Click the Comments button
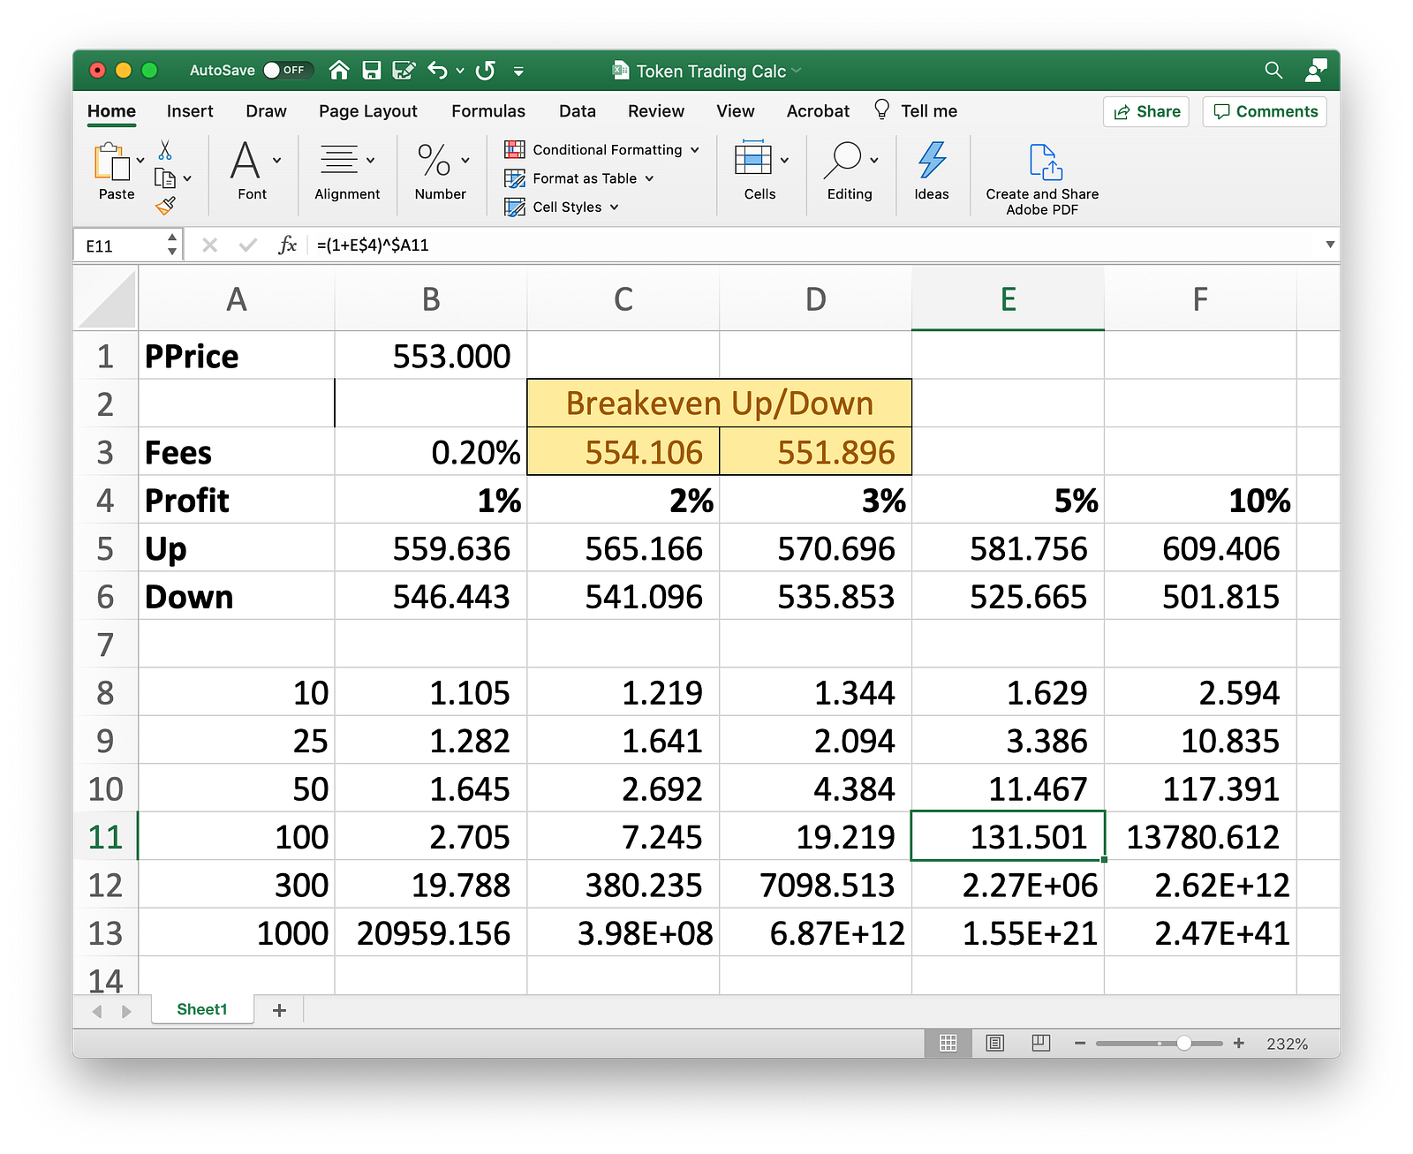This screenshot has height=1154, width=1413. click(1265, 111)
